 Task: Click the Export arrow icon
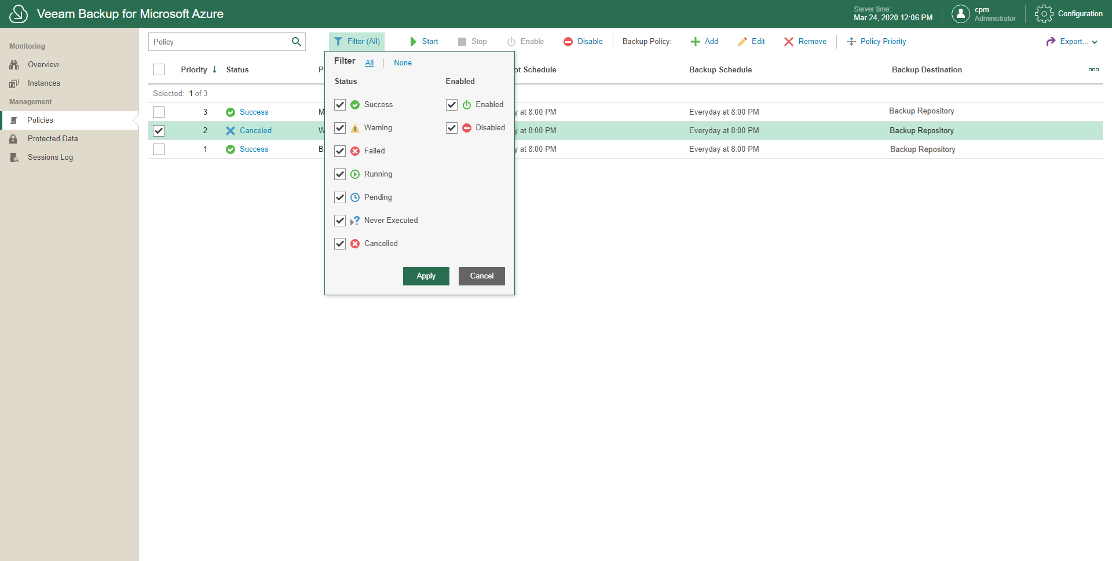[1051, 42]
